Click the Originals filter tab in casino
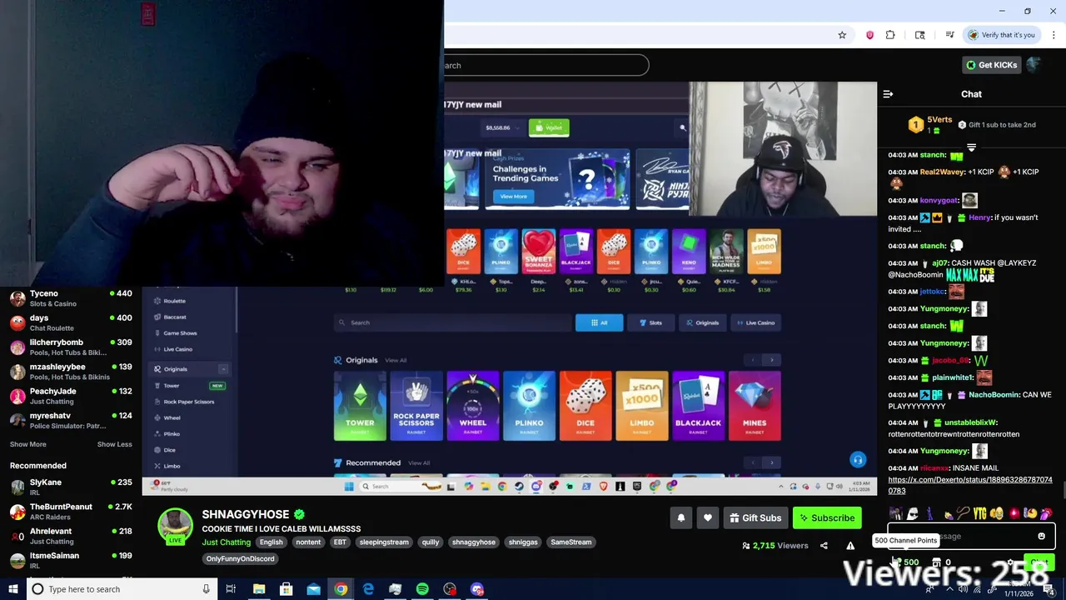The image size is (1066, 600). pos(702,322)
